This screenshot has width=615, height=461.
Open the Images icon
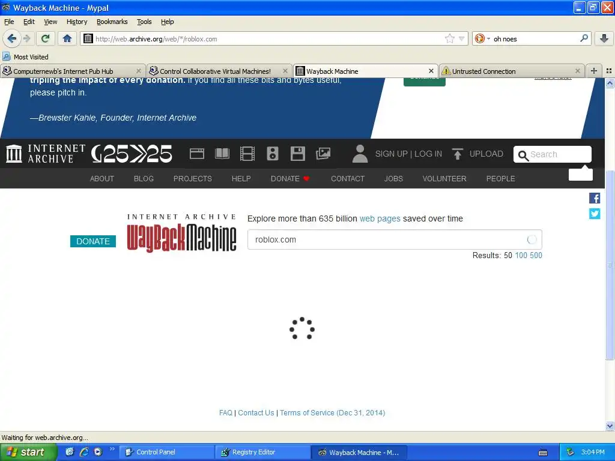tap(323, 153)
